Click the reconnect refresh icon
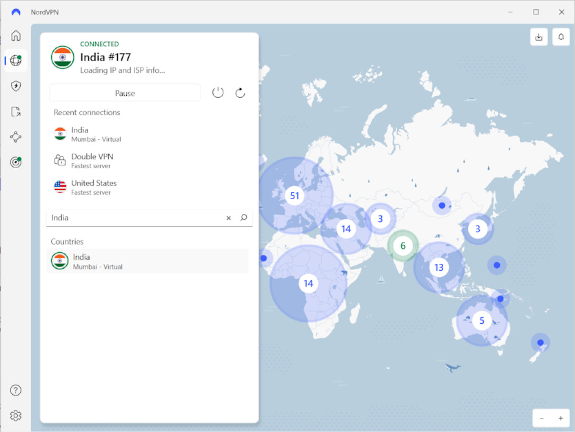The height and width of the screenshot is (432, 575). pos(240,93)
